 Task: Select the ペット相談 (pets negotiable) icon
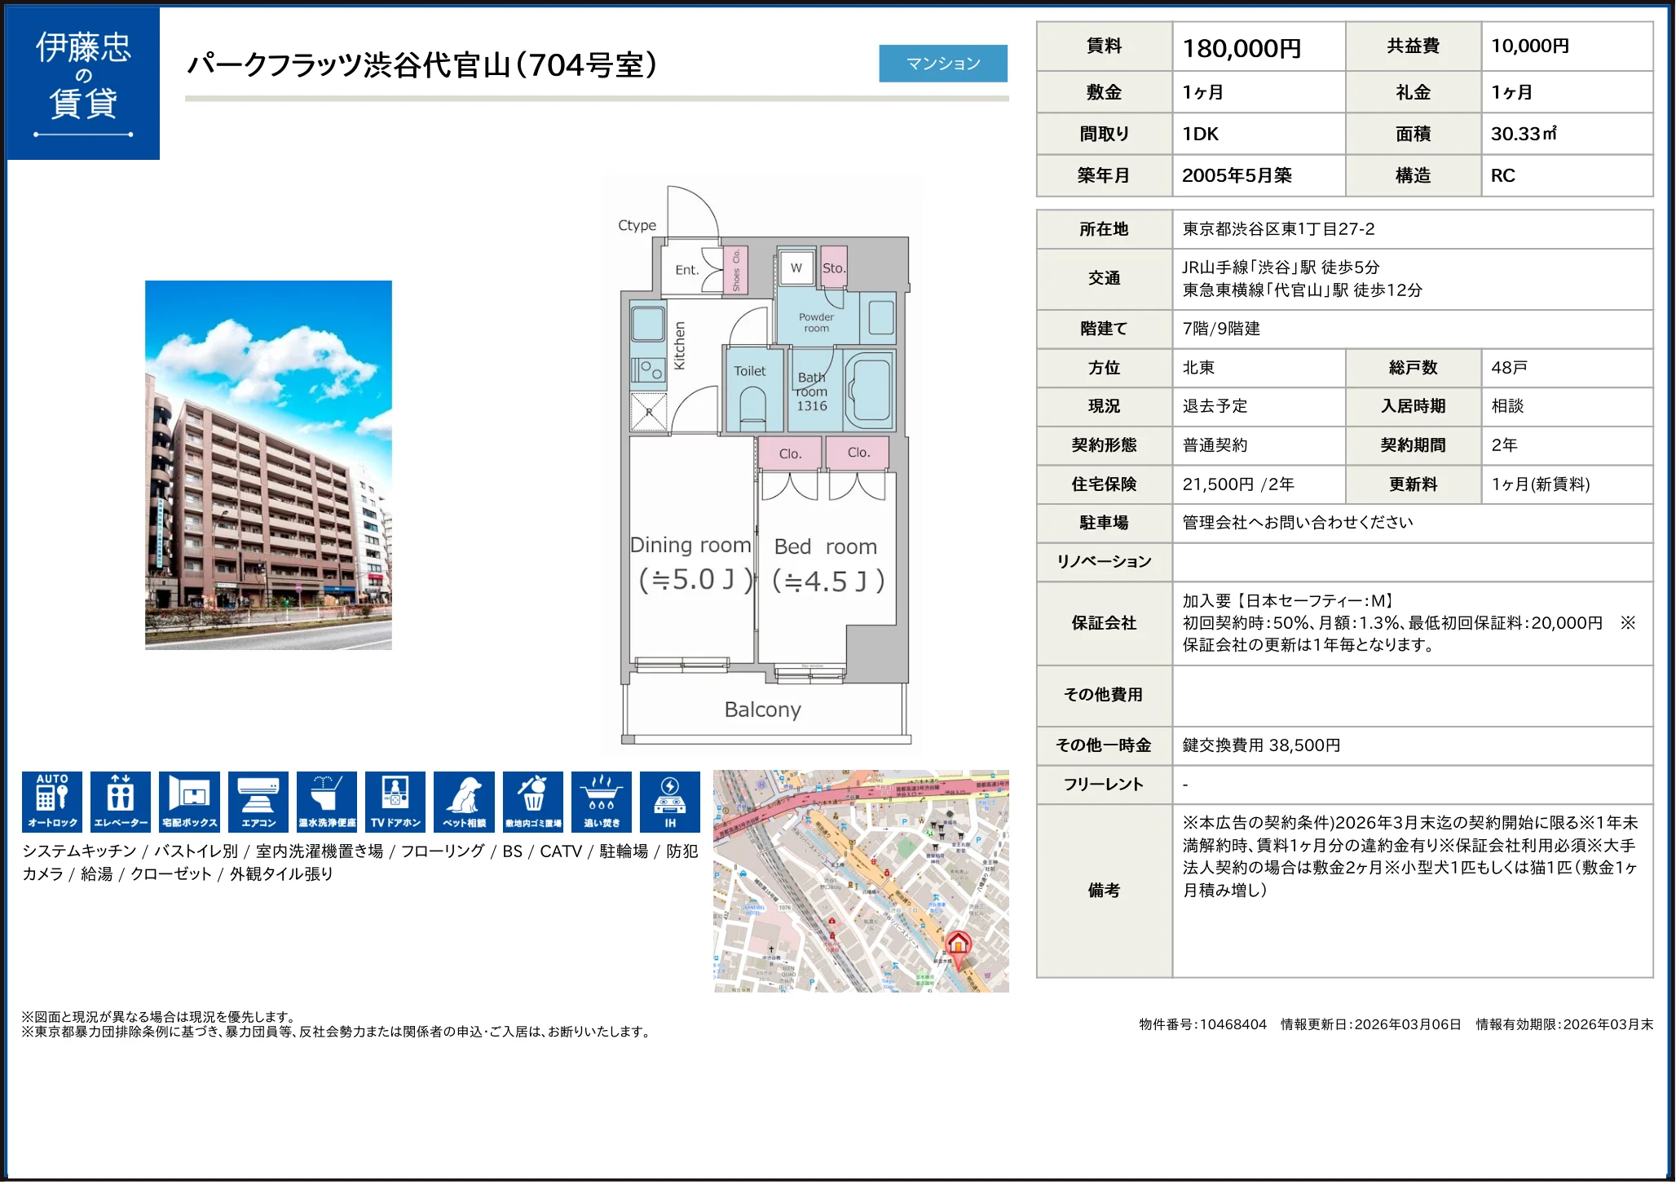click(465, 802)
